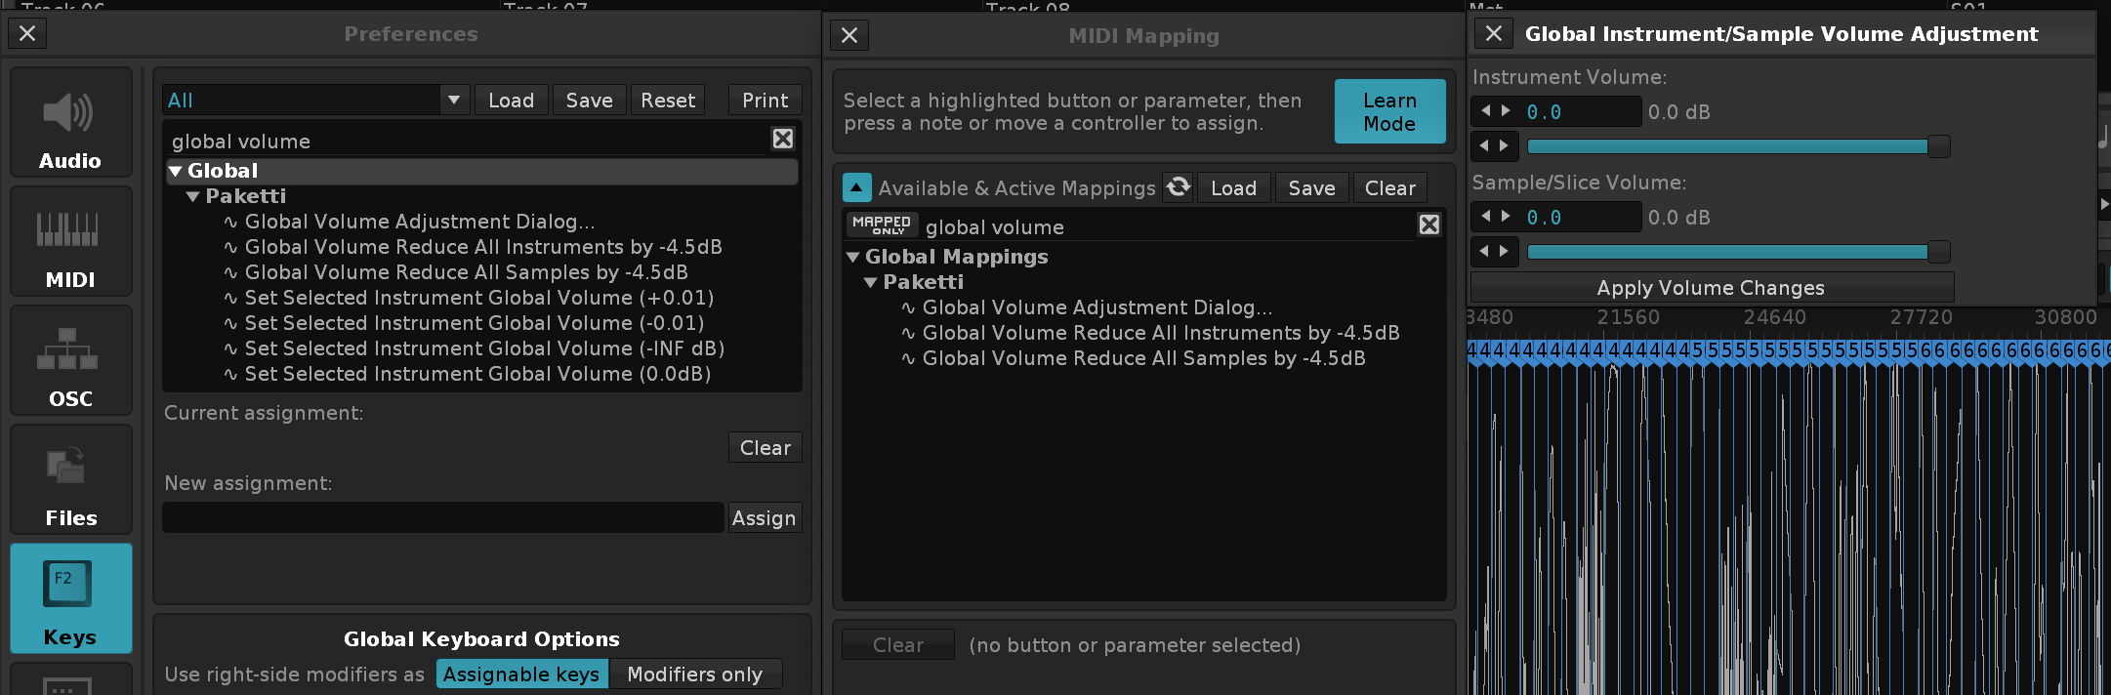Set right-side modifiers to Modifiers only
Viewport: 2111px width, 695px height.
[x=694, y=675]
